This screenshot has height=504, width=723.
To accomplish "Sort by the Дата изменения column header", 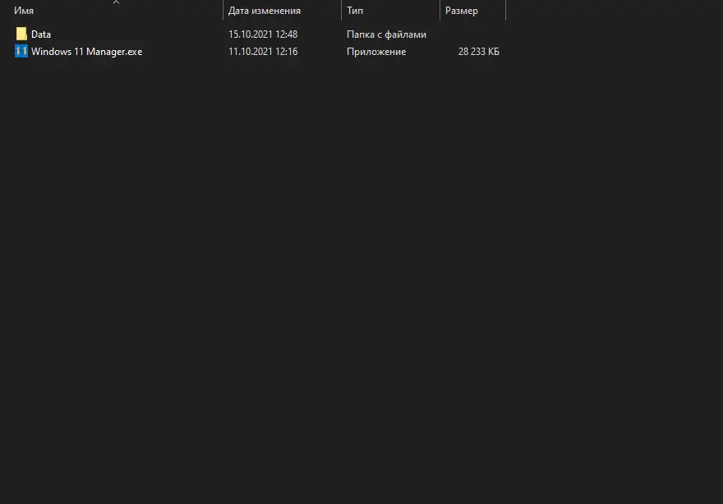I will point(265,11).
